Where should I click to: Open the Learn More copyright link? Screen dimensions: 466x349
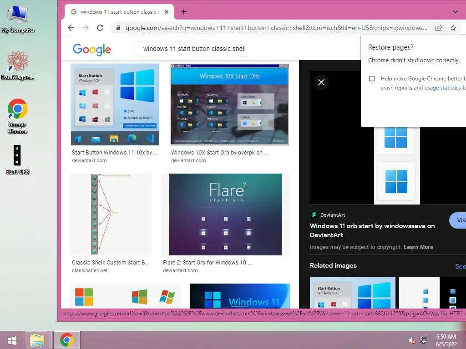pyautogui.click(x=418, y=247)
